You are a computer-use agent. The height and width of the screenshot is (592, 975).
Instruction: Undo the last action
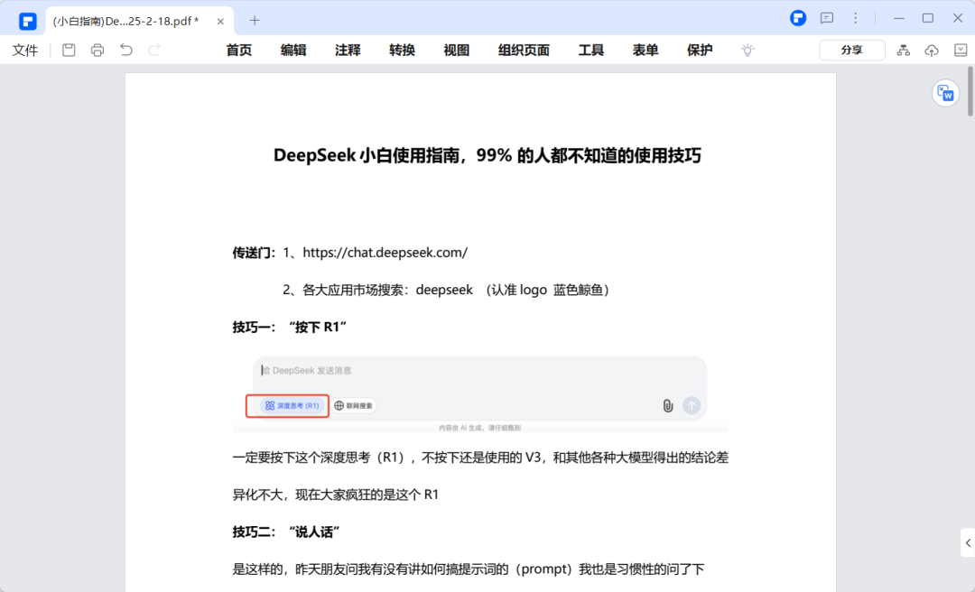pyautogui.click(x=126, y=50)
